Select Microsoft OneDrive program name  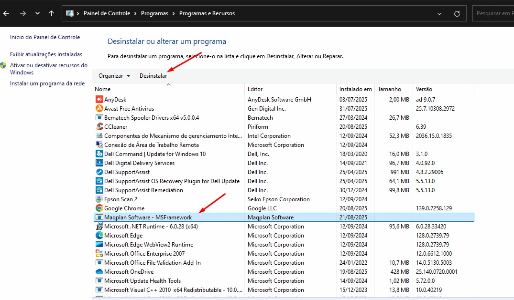pyautogui.click(x=129, y=272)
